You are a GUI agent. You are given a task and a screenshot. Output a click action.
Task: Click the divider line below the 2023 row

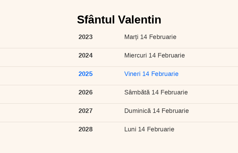pyautogui.click(x=119, y=48)
